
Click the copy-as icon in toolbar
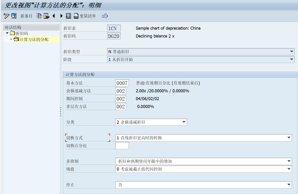coord(39,16)
